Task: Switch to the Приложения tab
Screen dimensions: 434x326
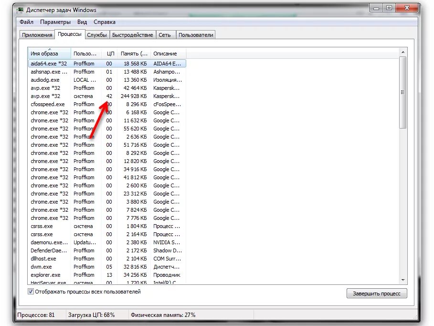Action: pos(37,35)
